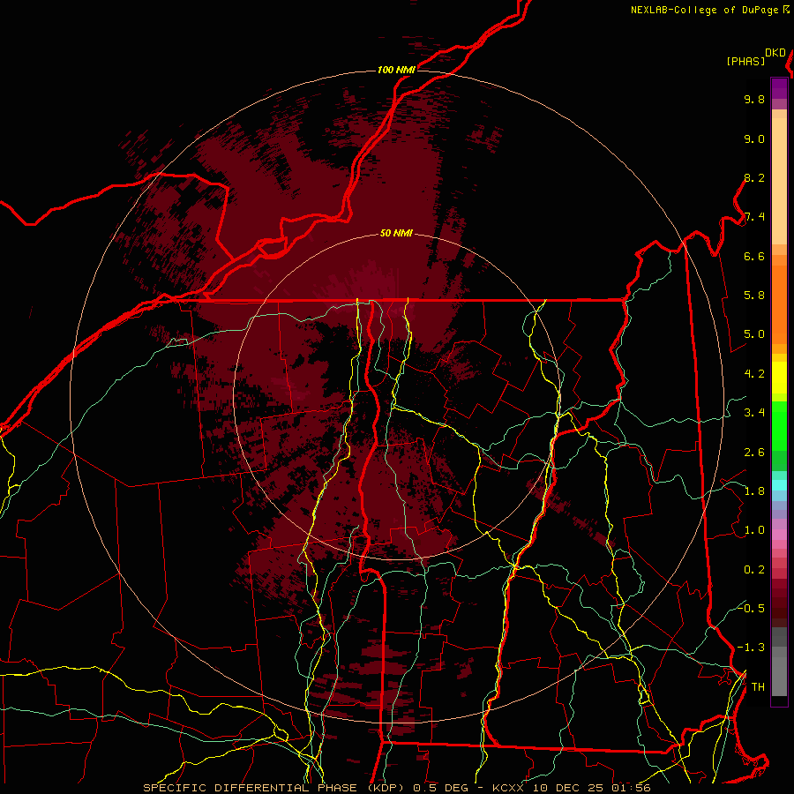Click the long peach segment of the color bar
The height and width of the screenshot is (794, 794).
(x=779, y=181)
